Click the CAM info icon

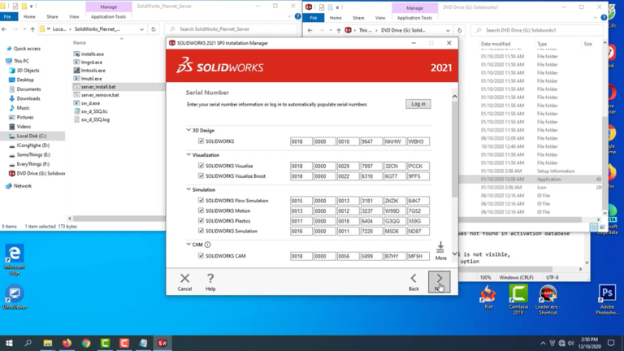coord(207,245)
